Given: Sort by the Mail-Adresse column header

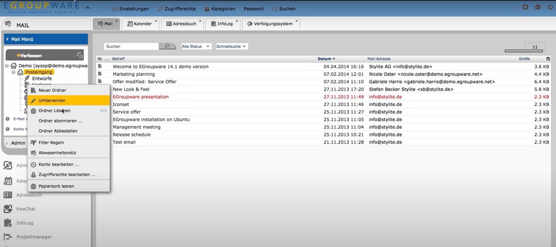Looking at the screenshot, I should point(379,59).
